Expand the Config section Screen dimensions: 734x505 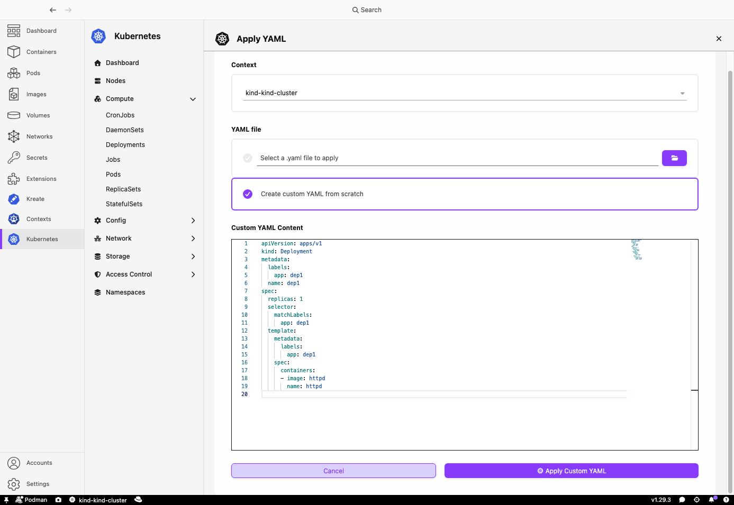pyautogui.click(x=144, y=221)
